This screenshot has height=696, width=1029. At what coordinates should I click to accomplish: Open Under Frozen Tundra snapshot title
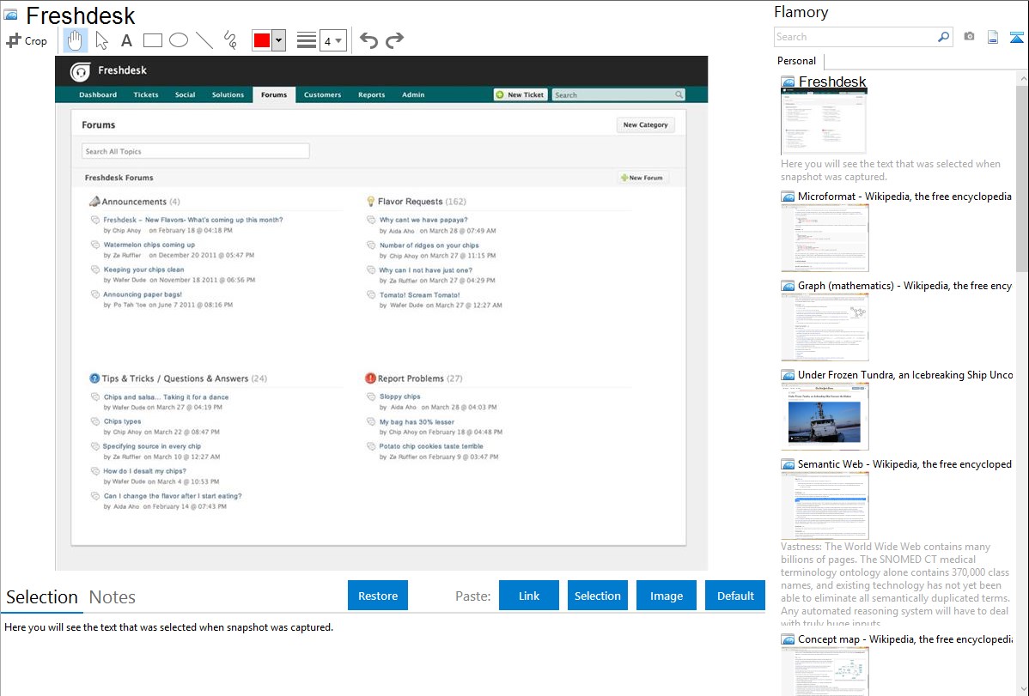(905, 374)
